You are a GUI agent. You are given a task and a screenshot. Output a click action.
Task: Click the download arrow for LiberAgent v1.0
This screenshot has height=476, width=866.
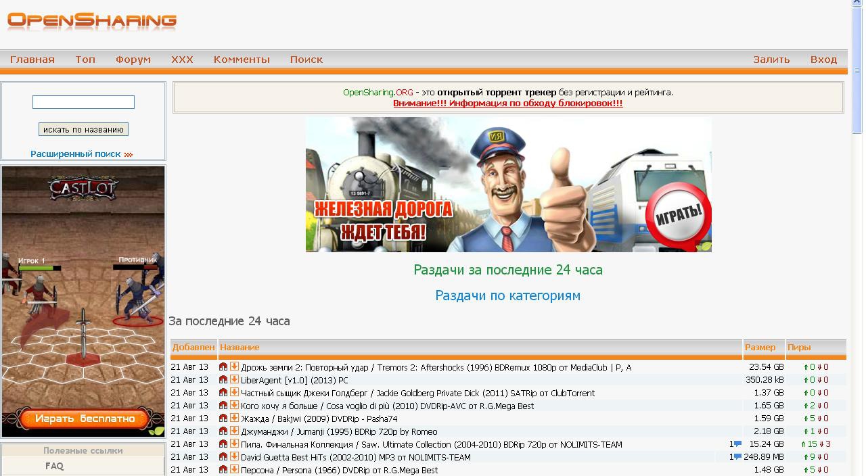pos(234,379)
